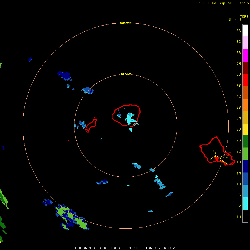This screenshot has width=250, height=250.
Task: Click the legend value 26
Action: (x=239, y=140)
